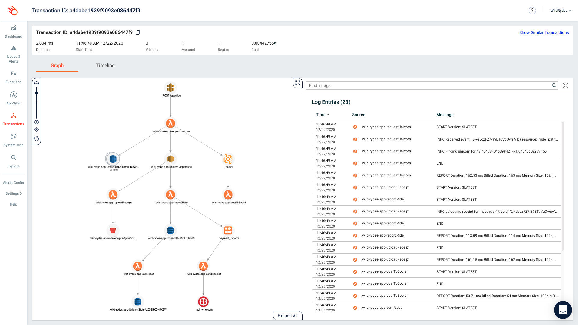Click the log entries scrollbar
578x325 pixels.
(x=563, y=186)
